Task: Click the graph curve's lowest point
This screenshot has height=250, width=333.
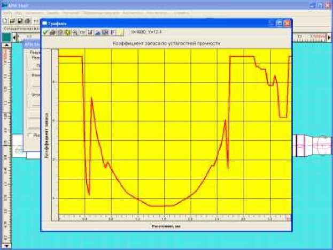Action: pos(160,206)
